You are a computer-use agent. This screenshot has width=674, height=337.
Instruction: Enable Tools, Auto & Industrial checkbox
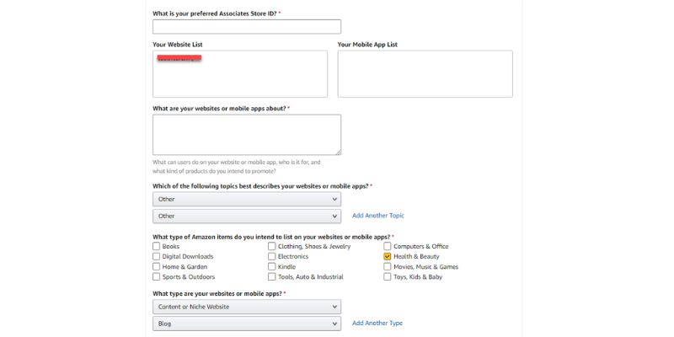pyautogui.click(x=272, y=276)
